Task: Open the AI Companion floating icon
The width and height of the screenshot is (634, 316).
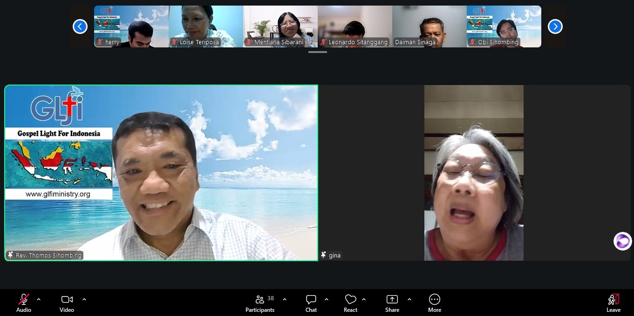Action: tap(623, 241)
